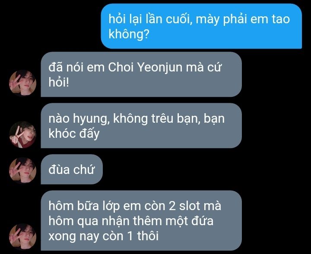The image size is (311, 254).
Task: Select the blue outgoing message bubble
Action: click(x=201, y=26)
